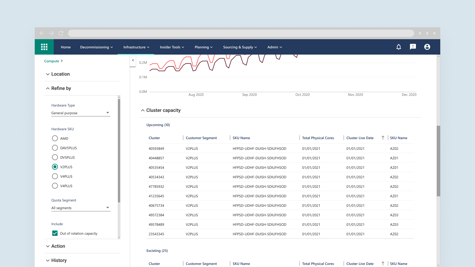Screen dimensions: 475x267
Task: Uncheck Out of rotation capacity checkbox
Action: pos(55,233)
